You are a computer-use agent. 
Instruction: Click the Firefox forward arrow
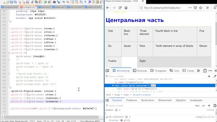[114, 8]
